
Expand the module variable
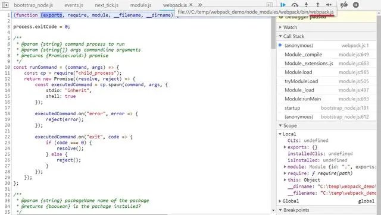(285, 166)
